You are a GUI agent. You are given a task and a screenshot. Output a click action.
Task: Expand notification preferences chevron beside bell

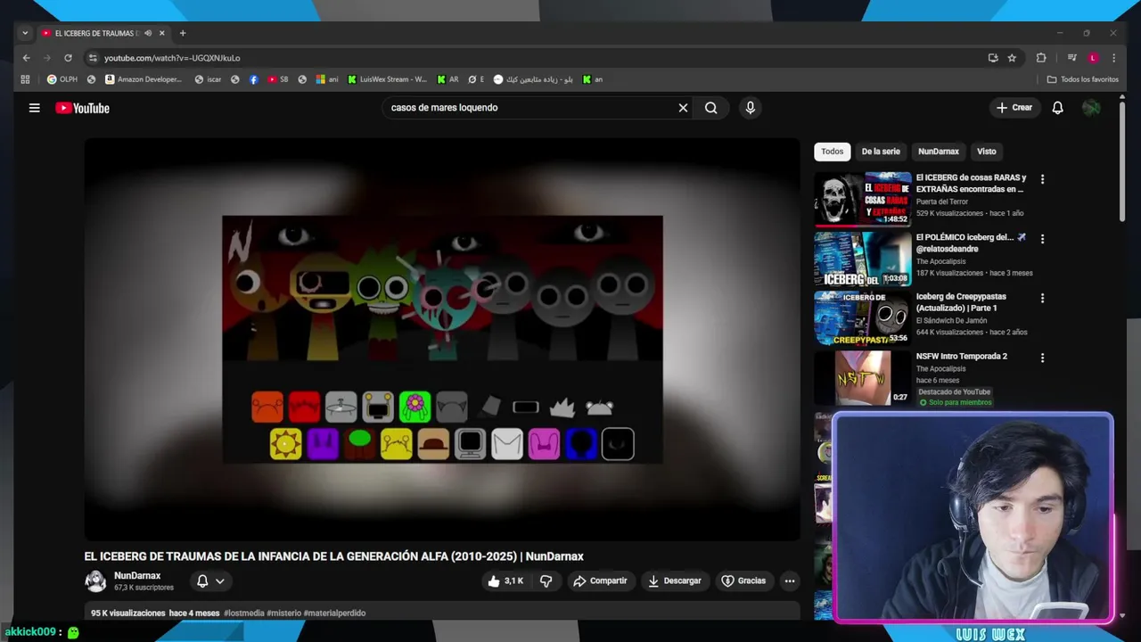click(219, 581)
